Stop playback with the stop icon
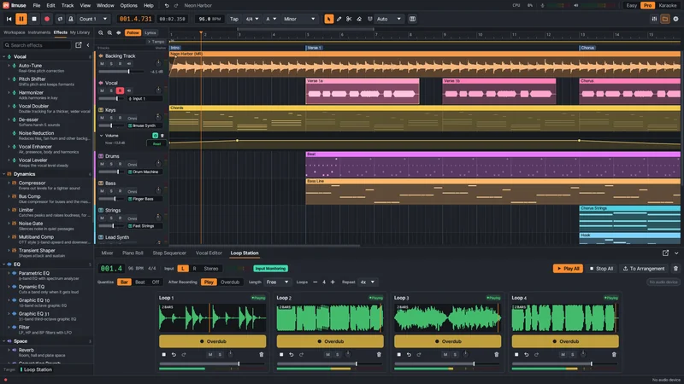Viewport: 684px width, 384px height. tap(34, 19)
